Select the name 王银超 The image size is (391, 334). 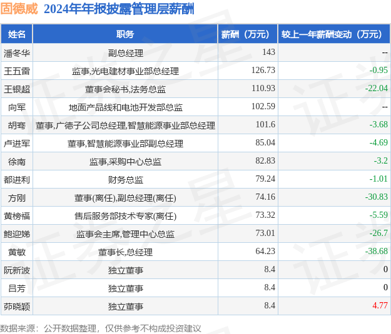(17, 89)
